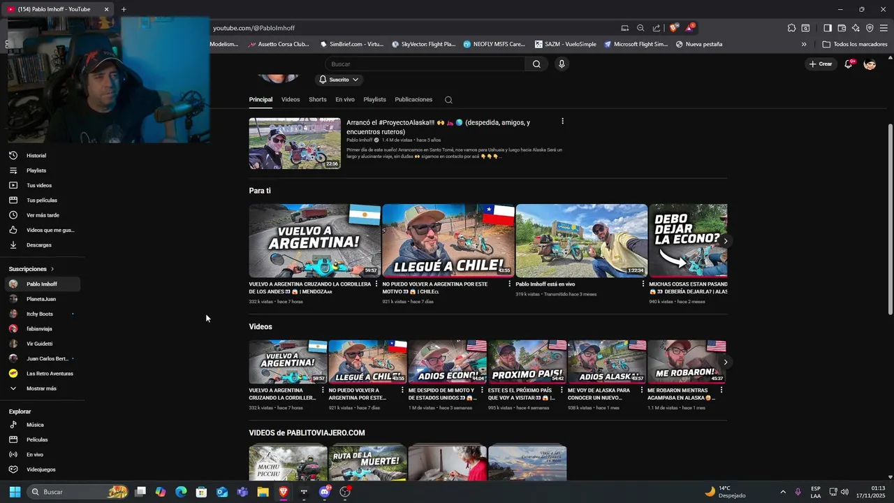Screen dimensions: 894x503
Task: Open options for the #ProyectoAlaska featured video
Action: (x=562, y=122)
